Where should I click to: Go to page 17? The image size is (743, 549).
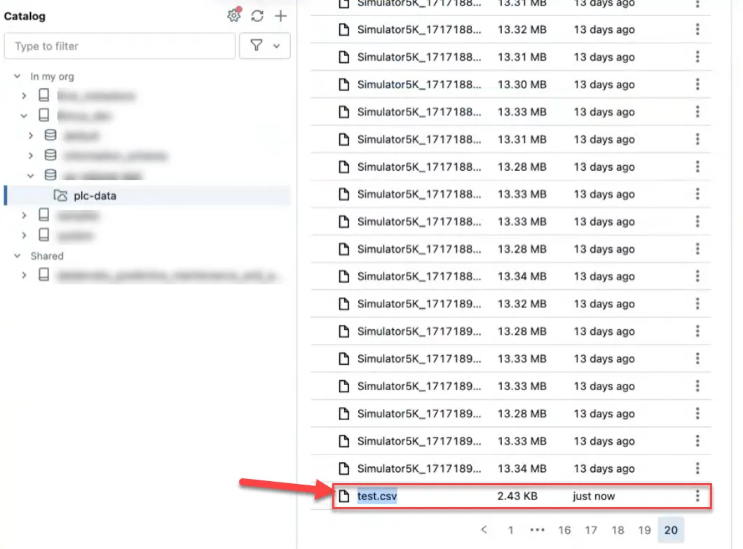(x=590, y=530)
